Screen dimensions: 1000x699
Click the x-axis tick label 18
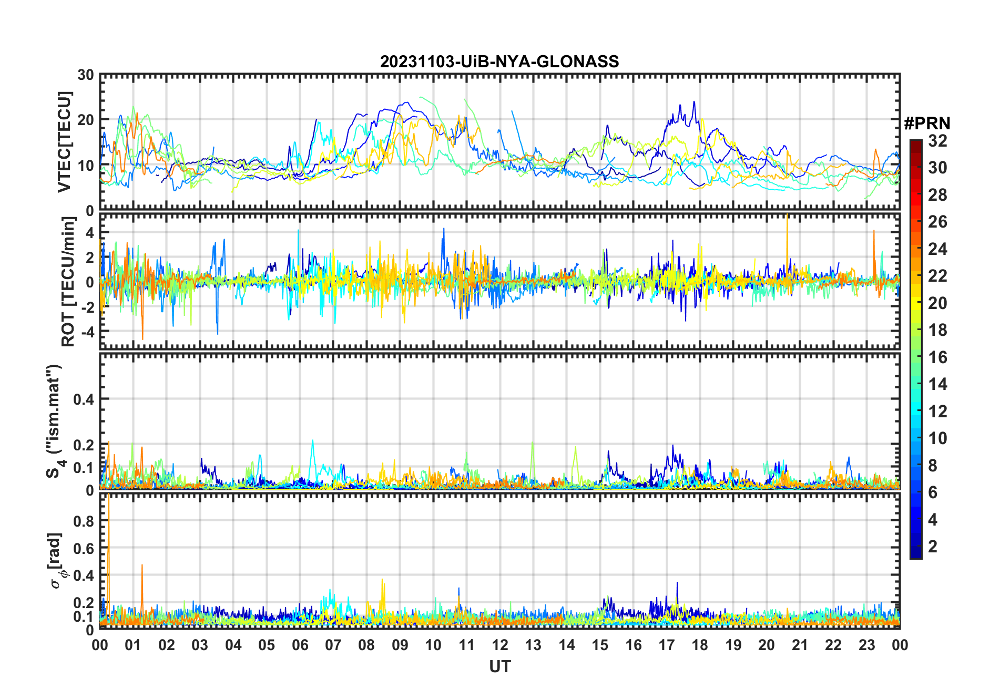(700, 645)
